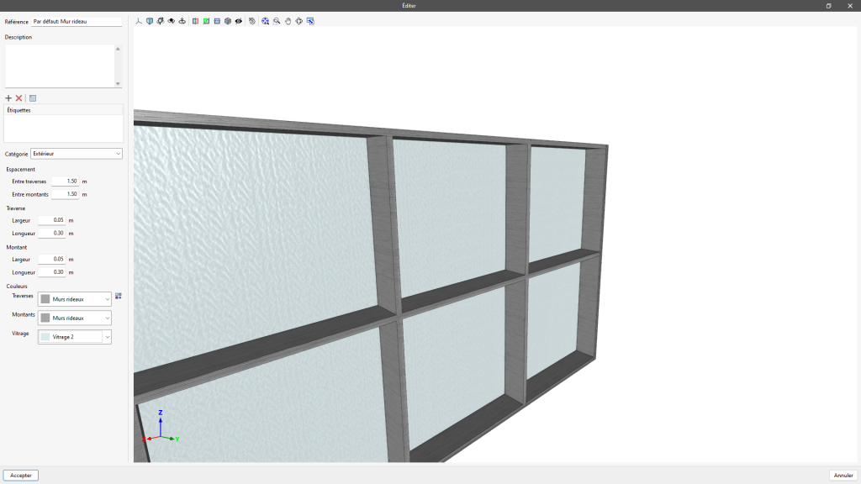Click the Référence text field

[77, 21]
